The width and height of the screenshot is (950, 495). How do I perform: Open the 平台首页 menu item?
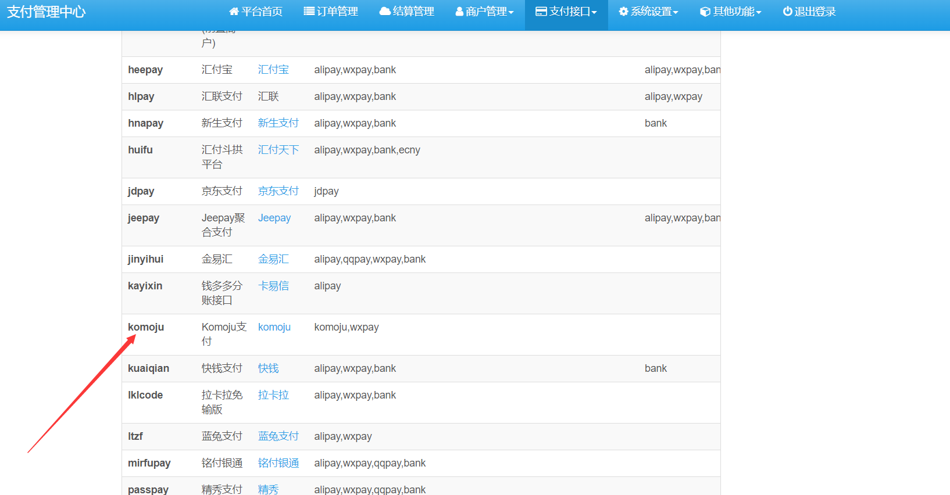click(256, 12)
